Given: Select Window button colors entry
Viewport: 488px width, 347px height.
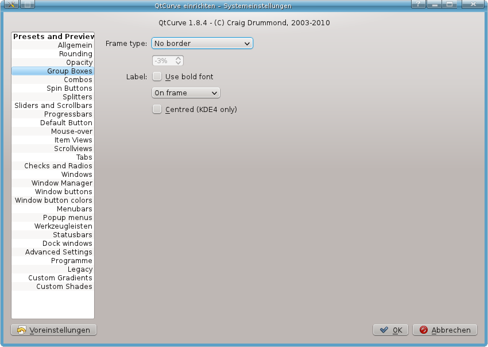Looking at the screenshot, I should (x=53, y=201).
